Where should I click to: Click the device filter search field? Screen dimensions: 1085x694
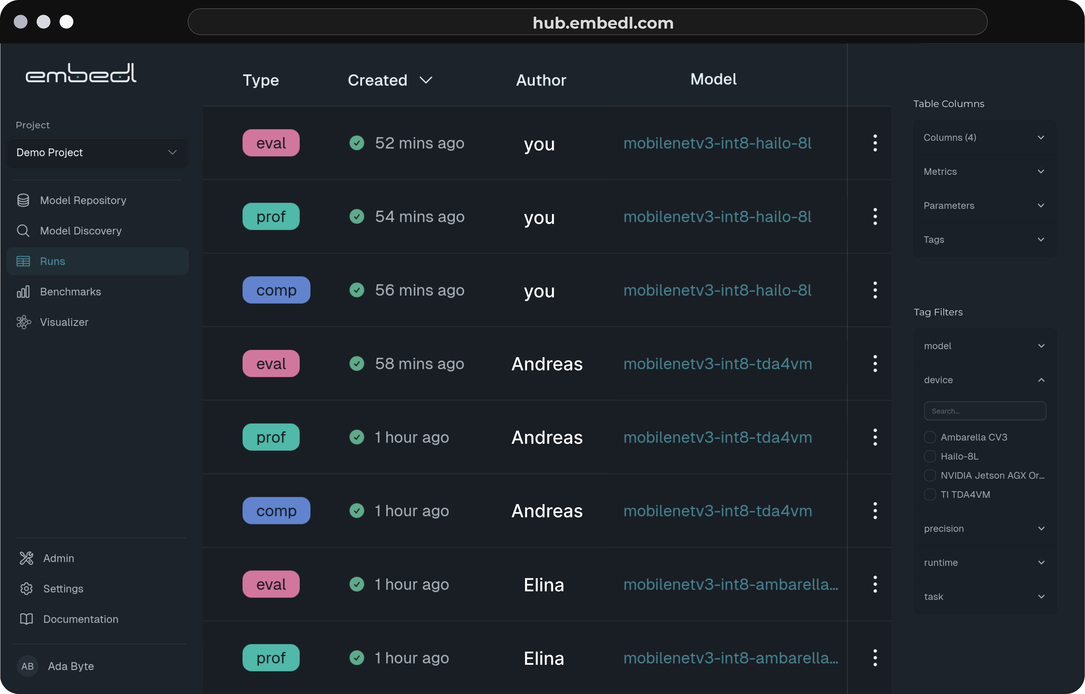click(x=984, y=411)
